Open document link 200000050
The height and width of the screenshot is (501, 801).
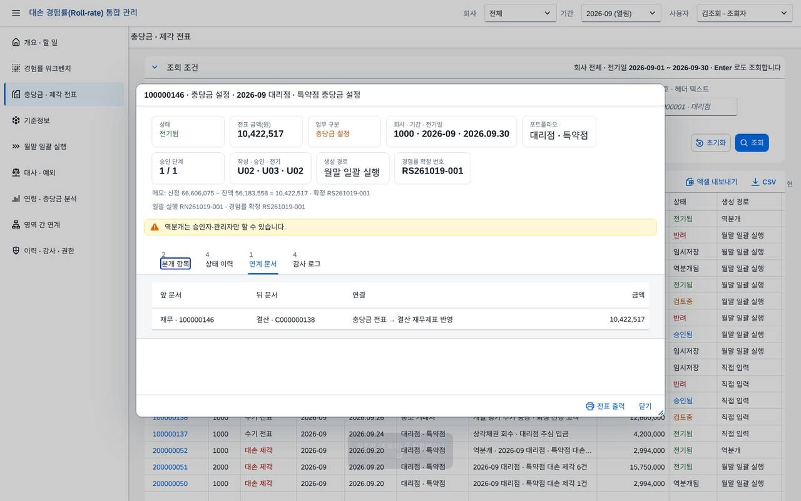point(170,483)
